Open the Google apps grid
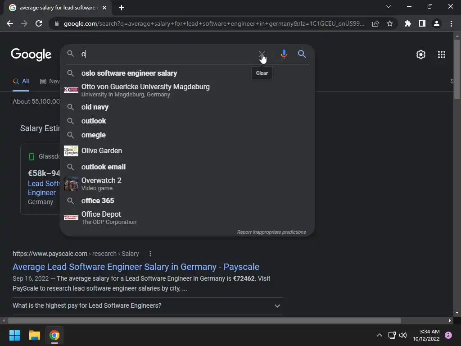 (441, 55)
